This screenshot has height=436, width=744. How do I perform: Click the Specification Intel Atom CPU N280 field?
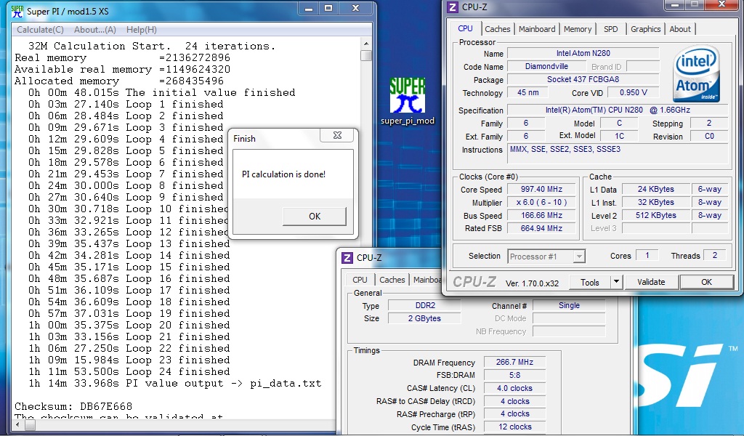[618, 110]
